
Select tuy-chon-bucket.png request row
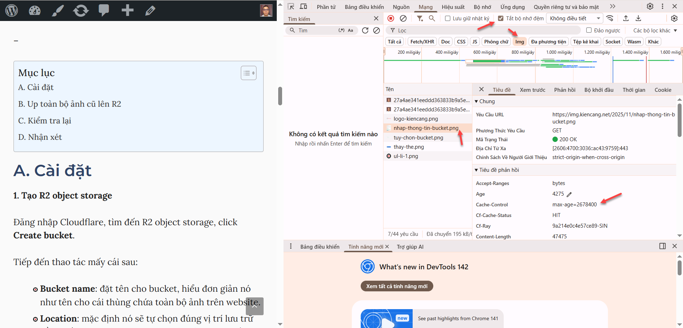pyautogui.click(x=418, y=138)
